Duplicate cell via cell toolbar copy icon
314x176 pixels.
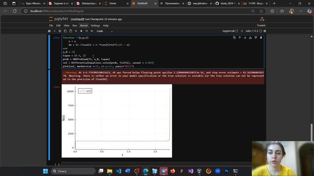235,38
